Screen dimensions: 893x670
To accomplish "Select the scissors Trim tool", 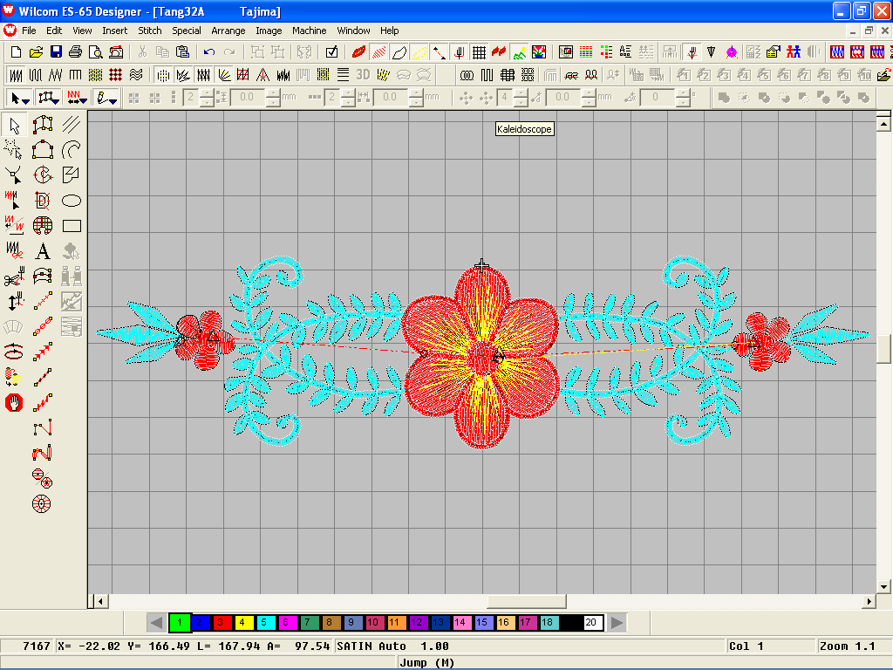I will click(x=14, y=277).
